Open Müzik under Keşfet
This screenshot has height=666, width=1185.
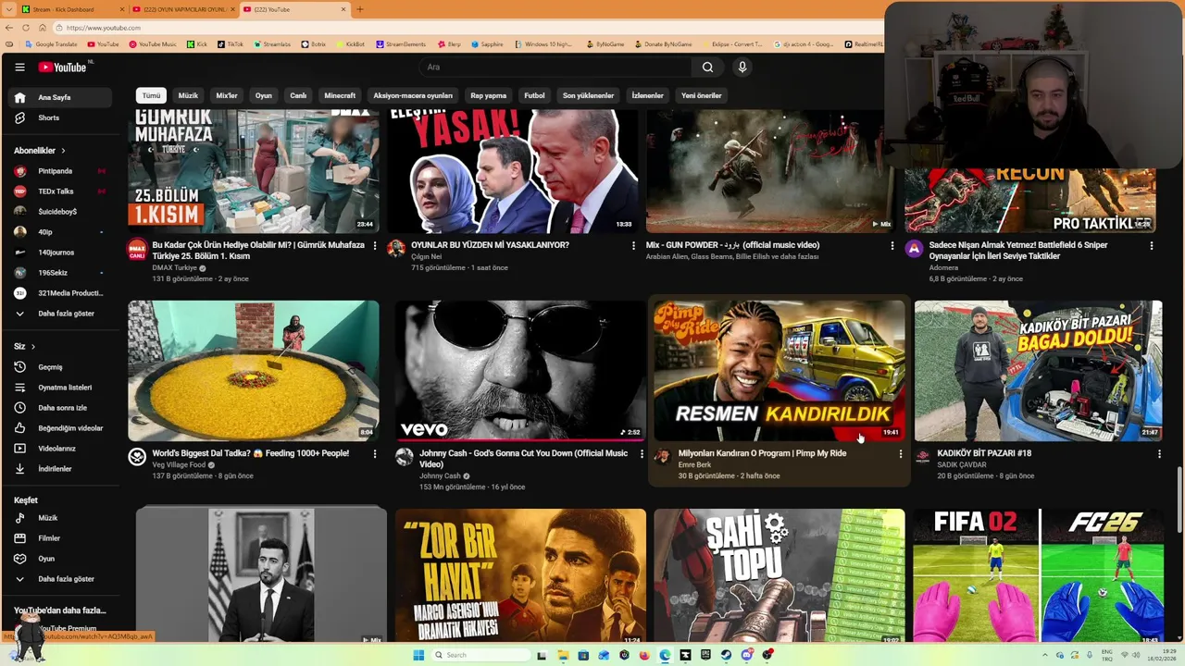[59, 518]
